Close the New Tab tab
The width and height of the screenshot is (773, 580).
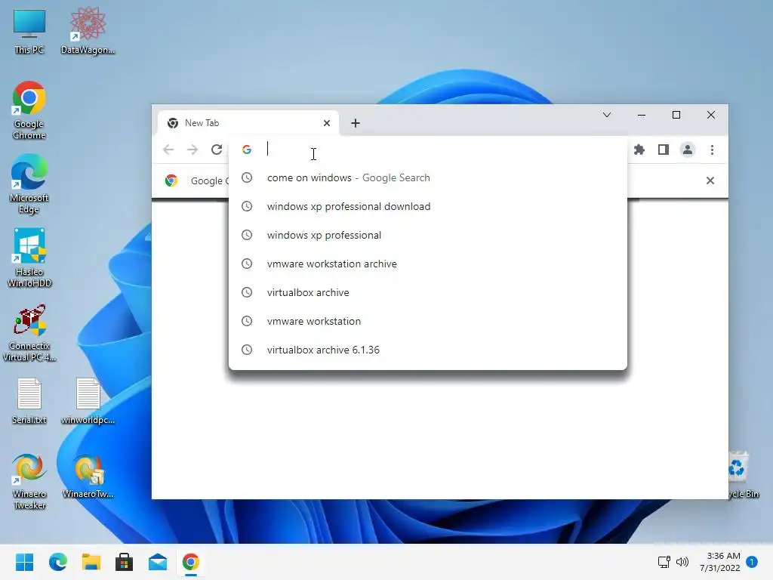(326, 123)
